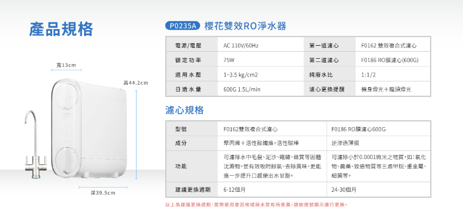Click the 寬13cm dimension label

point(66,65)
